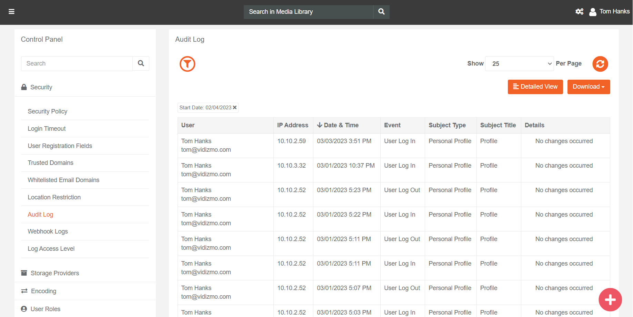633x317 pixels.
Task: Click the media library search magnifier icon
Action: tap(381, 12)
